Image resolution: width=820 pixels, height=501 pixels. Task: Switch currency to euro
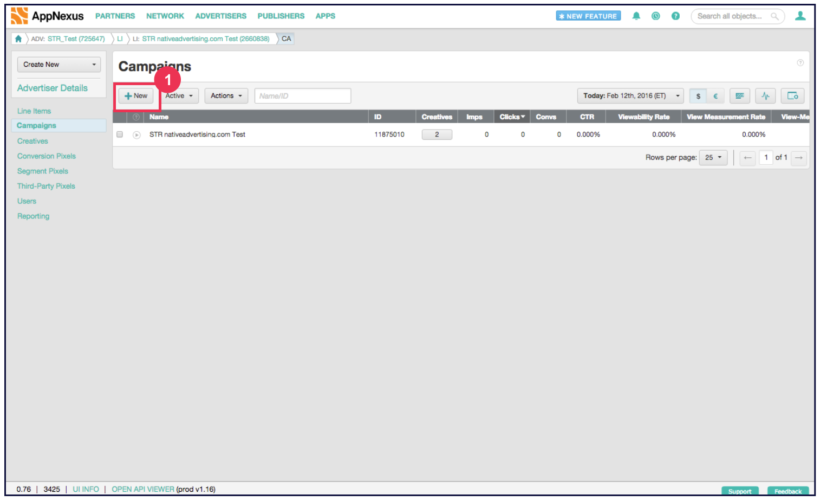715,96
